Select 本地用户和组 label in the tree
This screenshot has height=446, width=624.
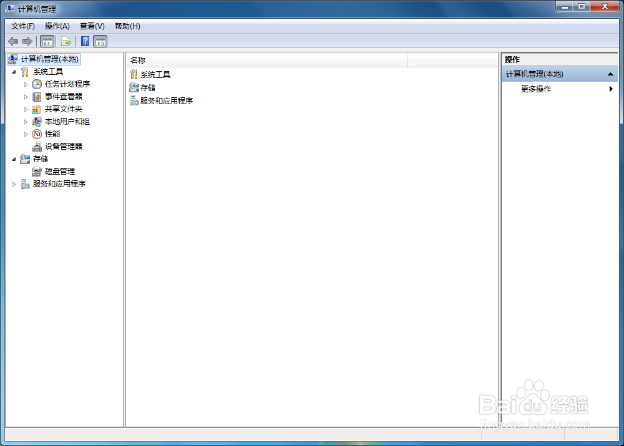pos(67,122)
